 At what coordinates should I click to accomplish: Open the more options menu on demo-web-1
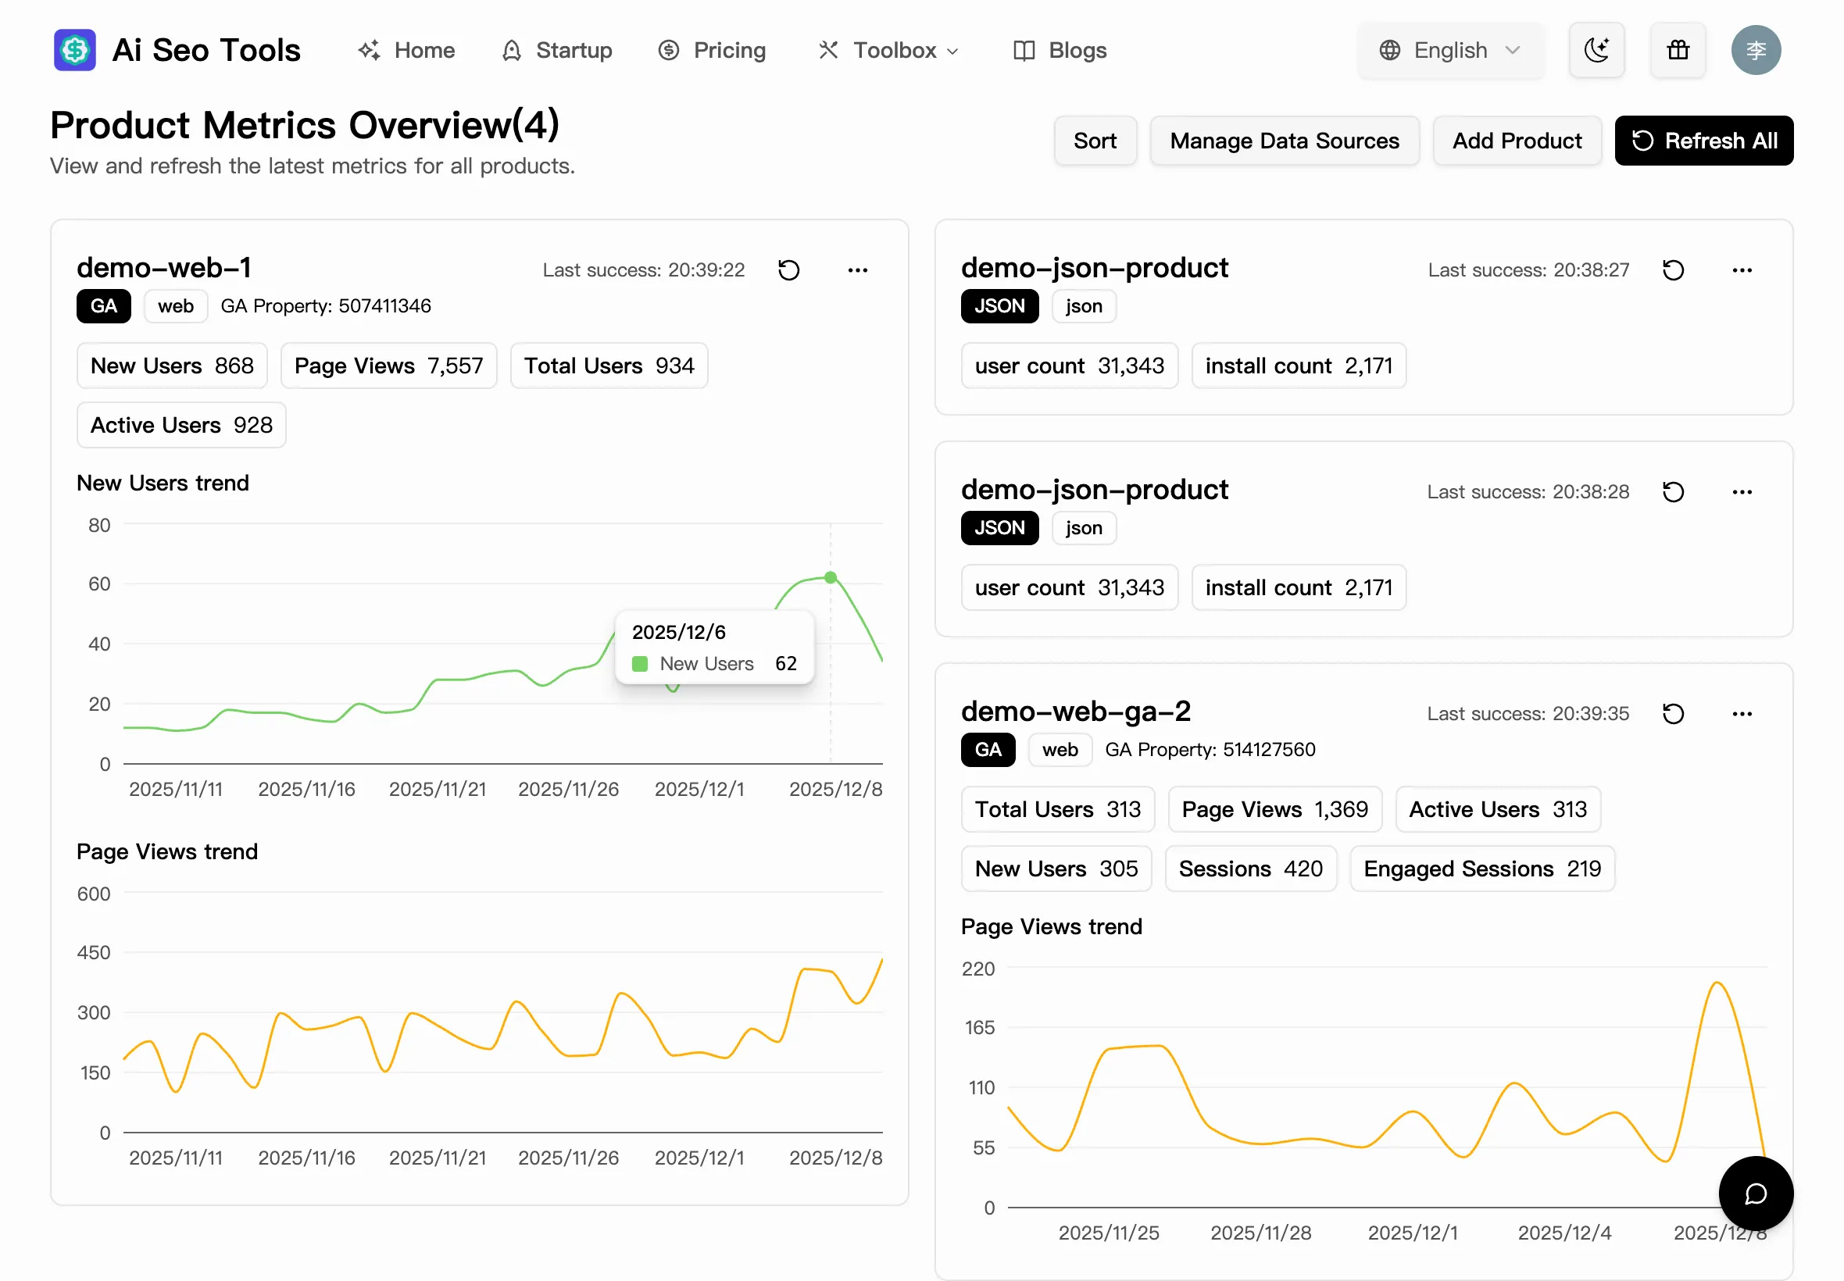click(856, 269)
